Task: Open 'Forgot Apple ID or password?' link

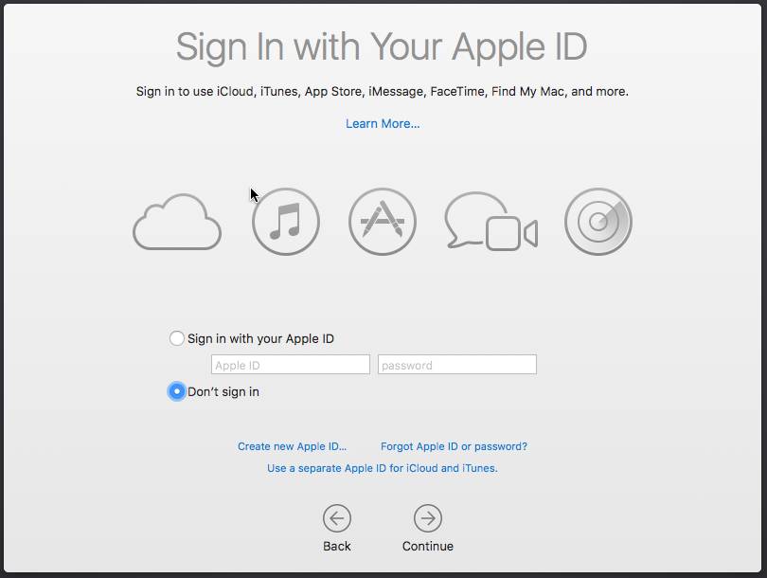Action: (454, 446)
